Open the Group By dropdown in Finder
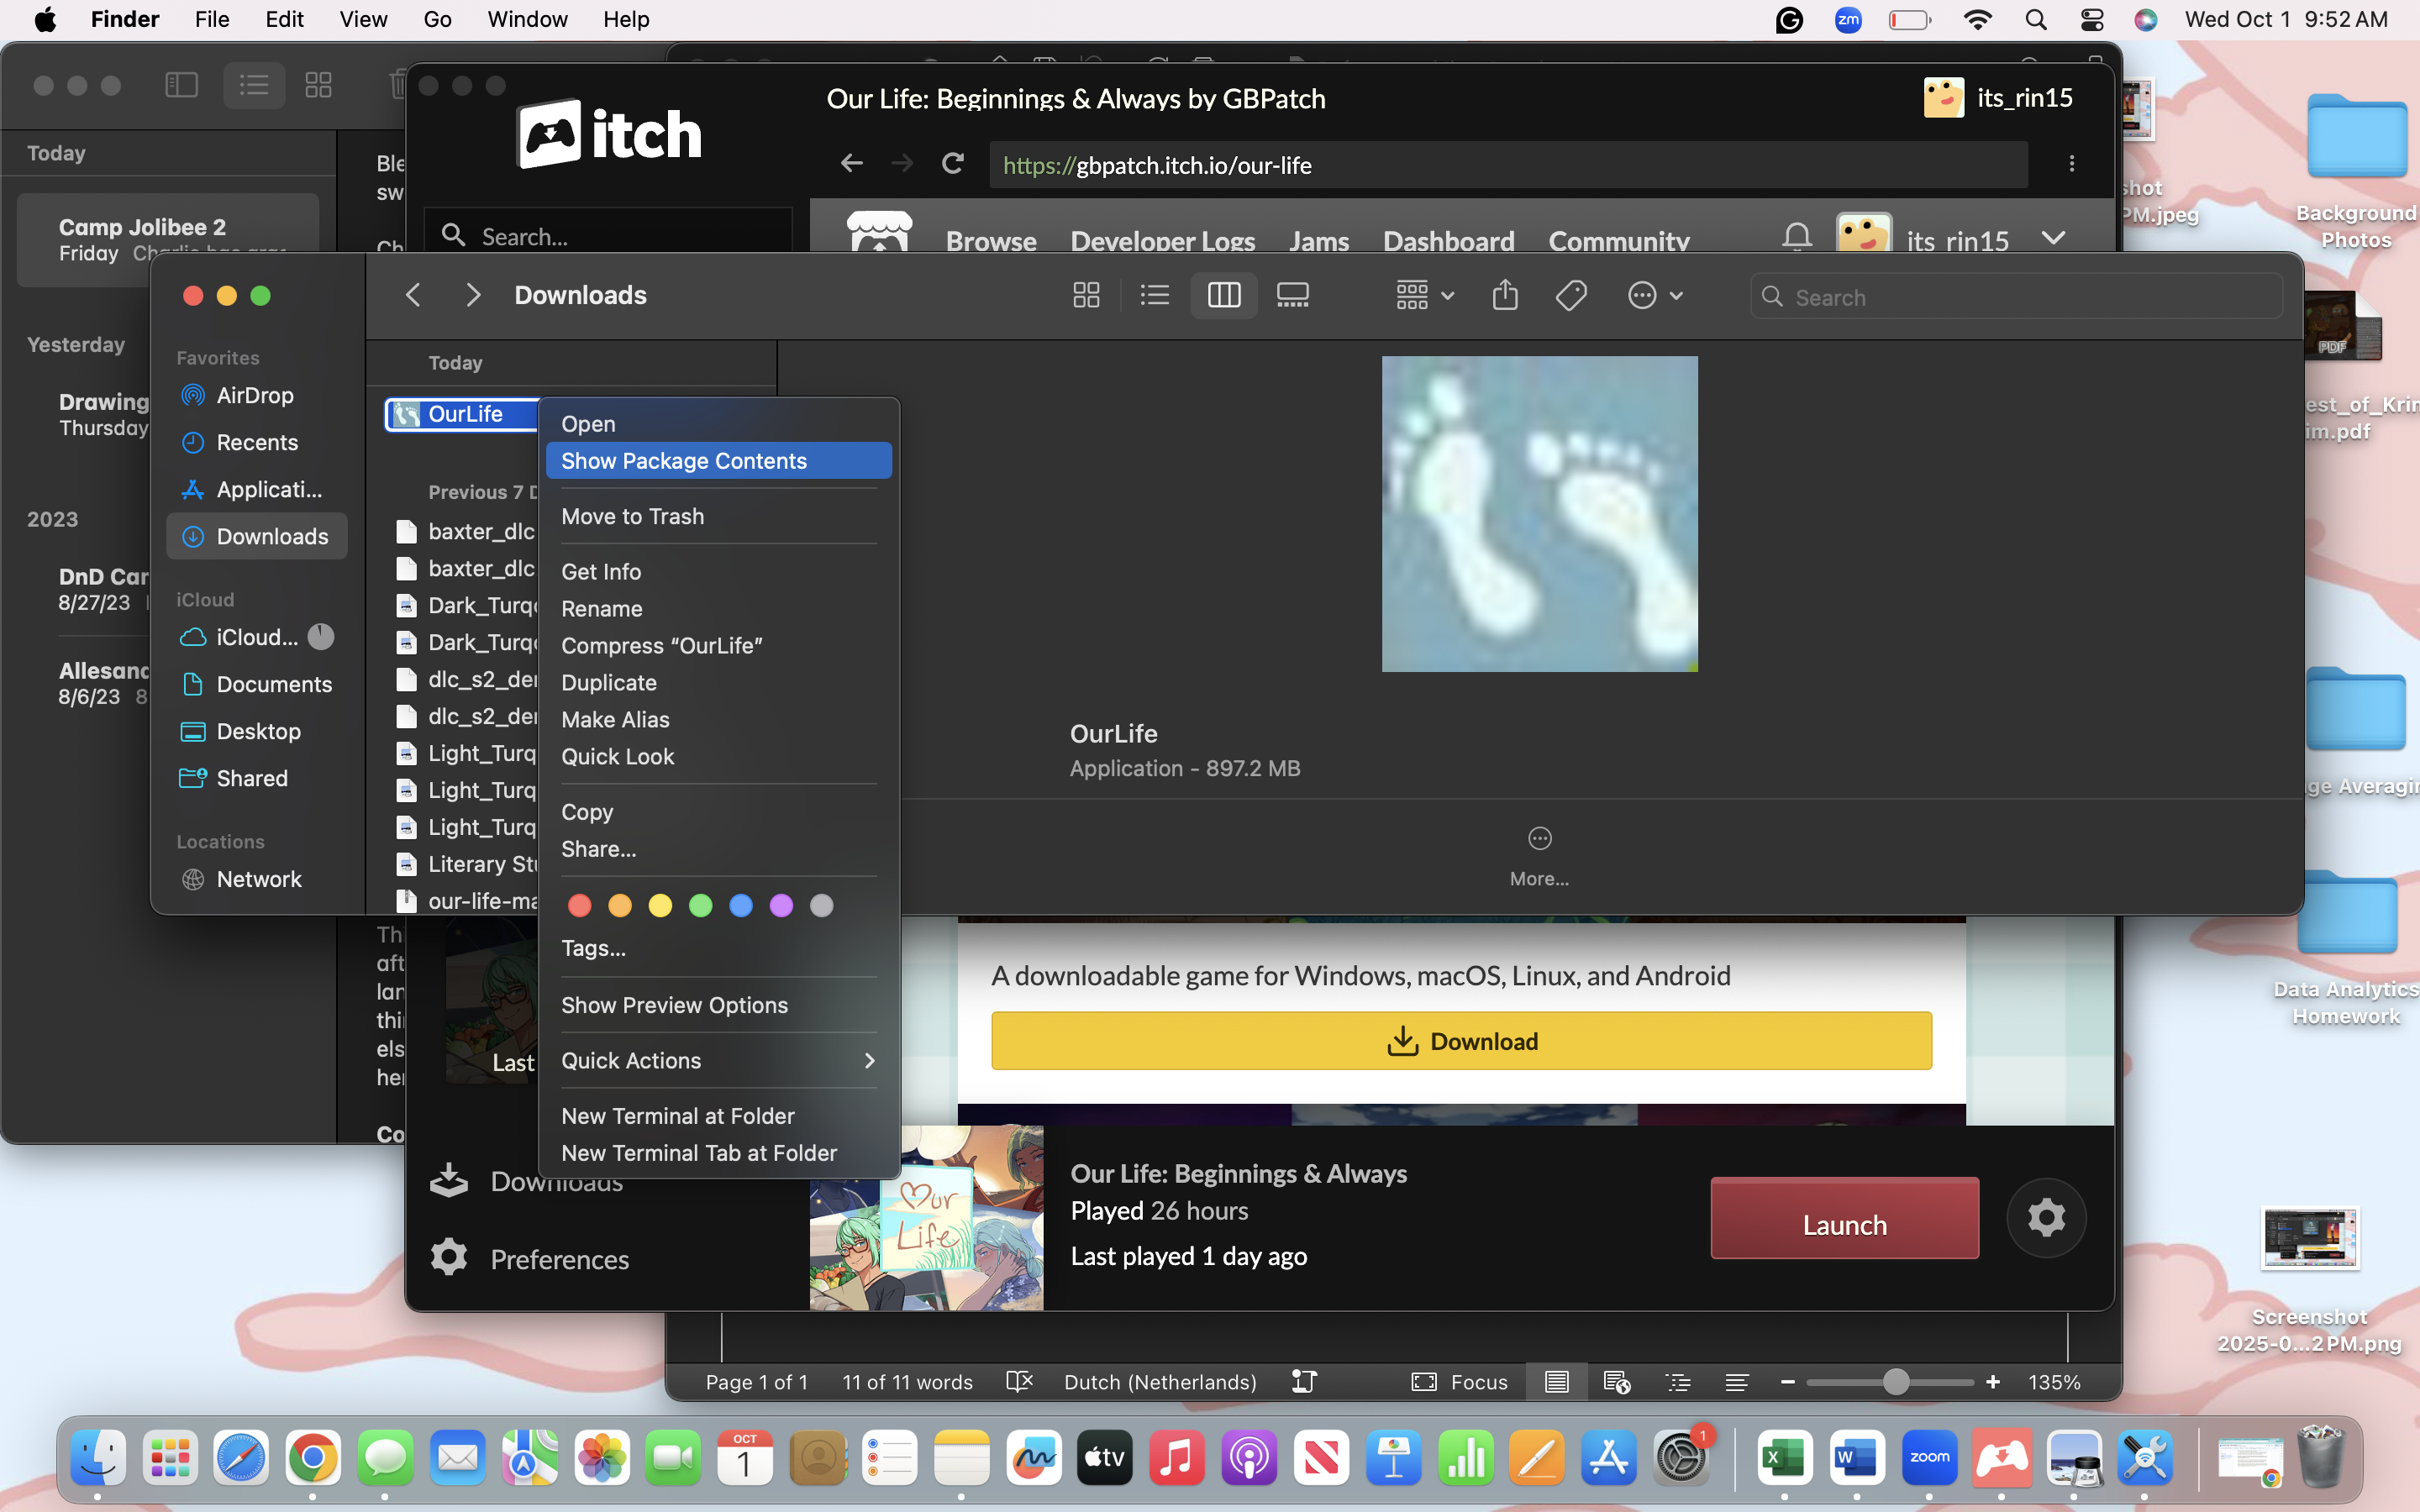Image resolution: width=2420 pixels, height=1512 pixels. click(1424, 295)
